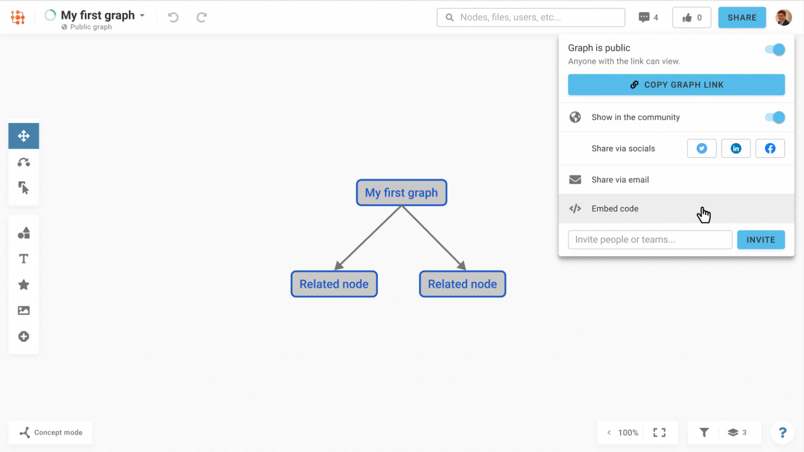Open the image insertion tool
Image resolution: width=804 pixels, height=452 pixels.
(24, 310)
